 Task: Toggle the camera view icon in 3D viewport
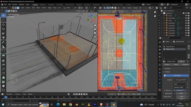pyautogui.click(x=95, y=33)
